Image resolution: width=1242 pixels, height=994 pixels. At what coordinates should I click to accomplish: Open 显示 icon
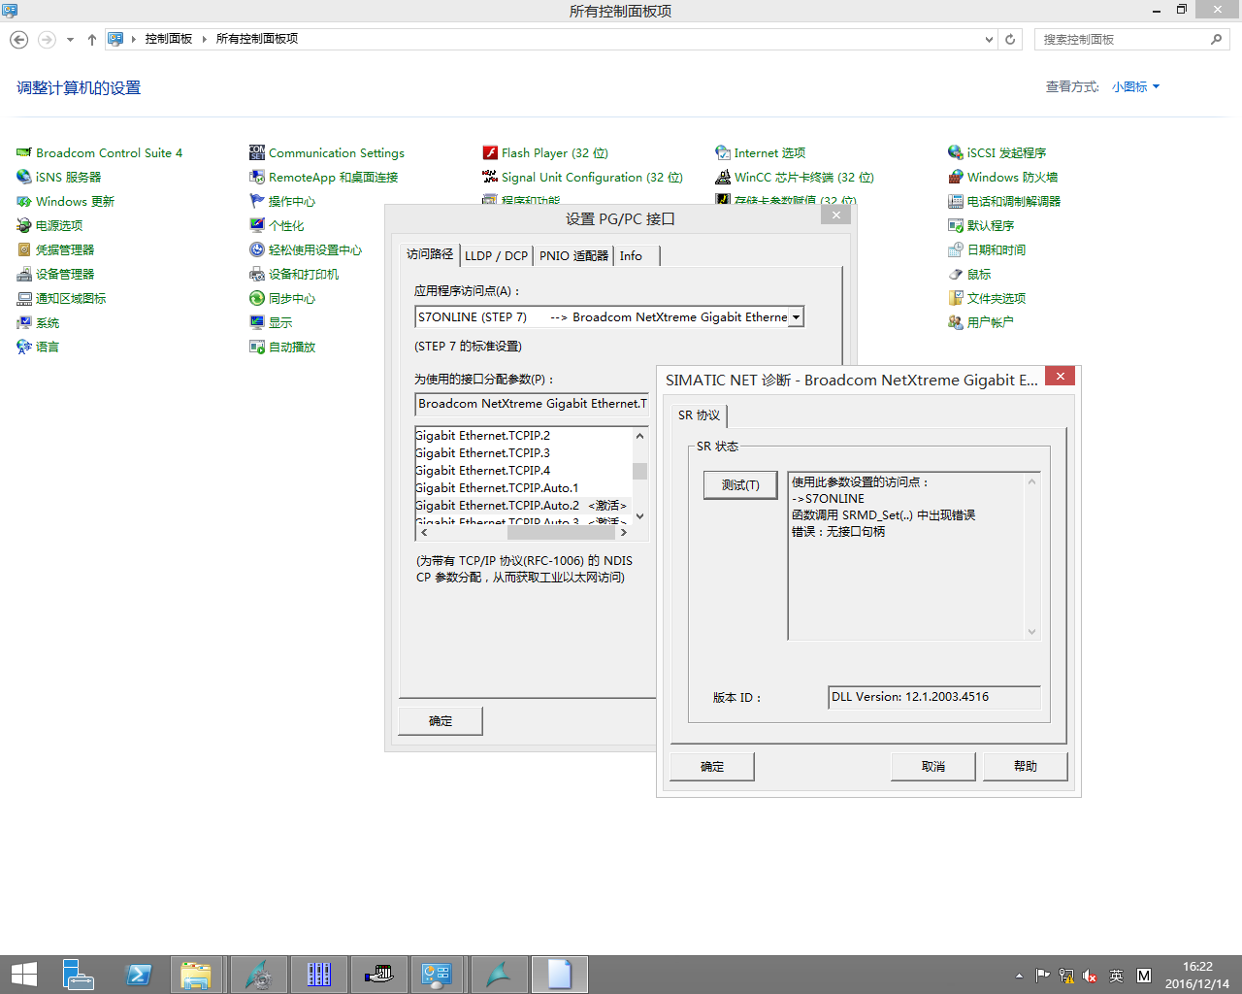257,323
